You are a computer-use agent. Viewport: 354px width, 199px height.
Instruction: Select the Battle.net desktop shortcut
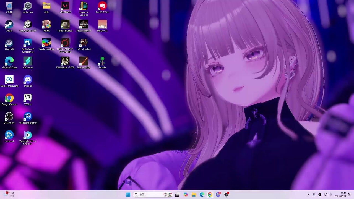(x=9, y=137)
